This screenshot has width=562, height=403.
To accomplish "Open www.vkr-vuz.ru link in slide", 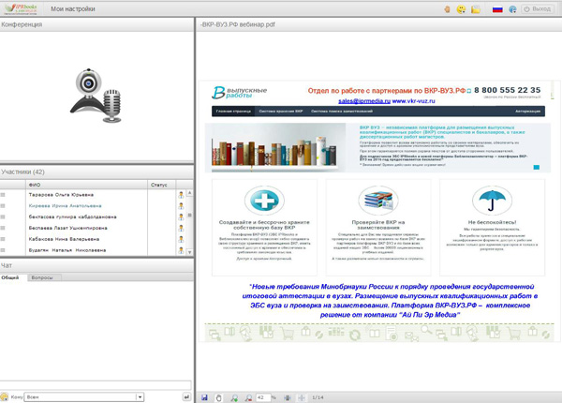I will [x=414, y=101].
